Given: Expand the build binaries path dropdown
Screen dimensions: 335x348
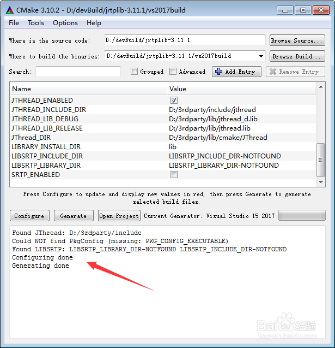Looking at the screenshot, I should coord(261,56).
